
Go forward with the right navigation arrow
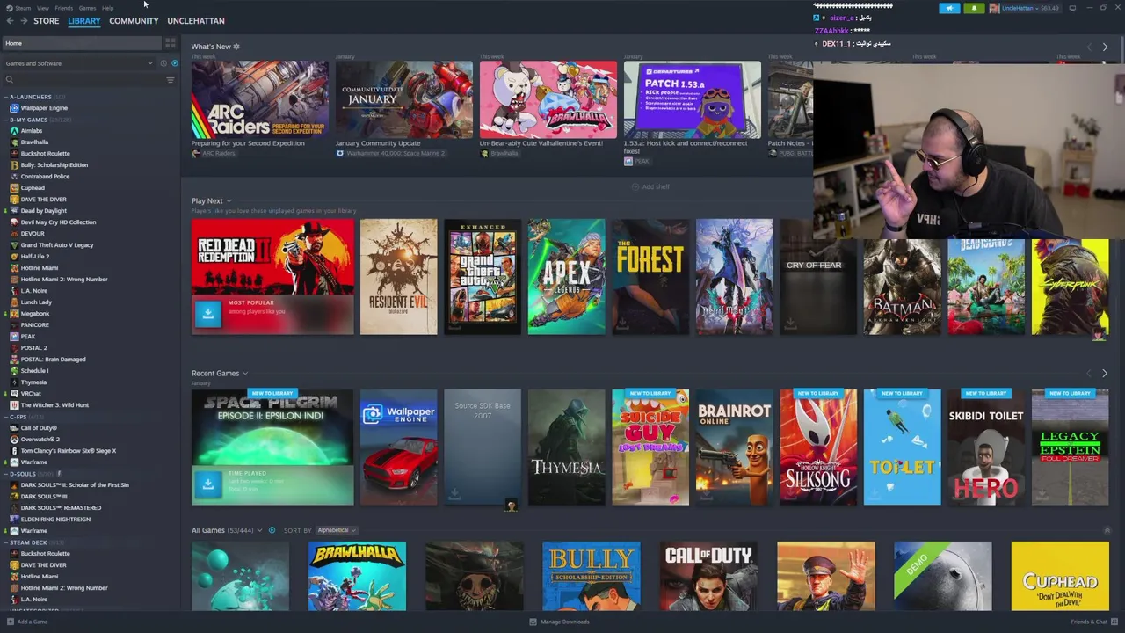point(24,20)
